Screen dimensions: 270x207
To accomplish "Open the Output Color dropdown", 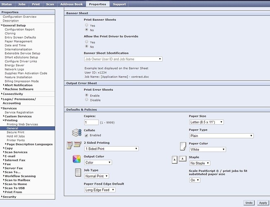I will [x=98, y=162].
